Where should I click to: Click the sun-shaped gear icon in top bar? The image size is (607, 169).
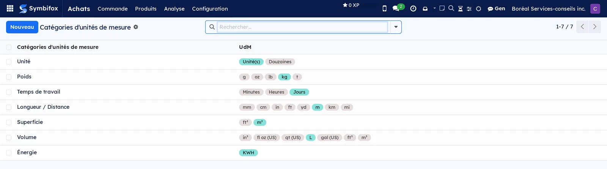478,8
